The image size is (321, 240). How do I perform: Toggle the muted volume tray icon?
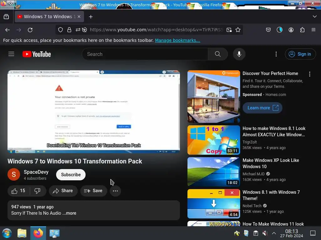[265, 233]
